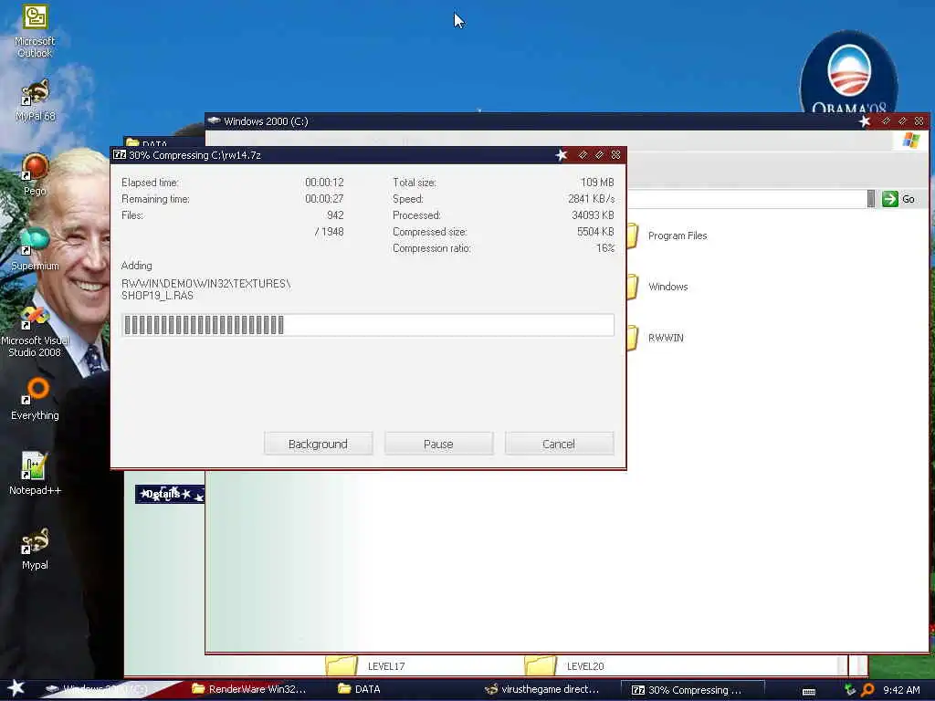The width and height of the screenshot is (935, 701).
Task: Click the star button in the 7-Zip title bar
Action: (x=562, y=155)
